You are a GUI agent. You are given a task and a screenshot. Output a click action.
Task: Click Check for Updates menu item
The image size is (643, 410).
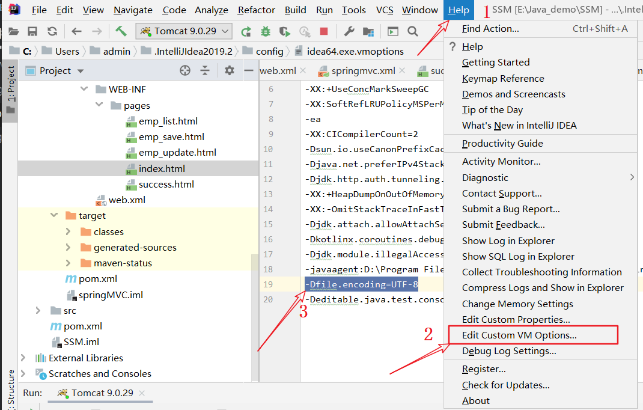(x=540, y=385)
